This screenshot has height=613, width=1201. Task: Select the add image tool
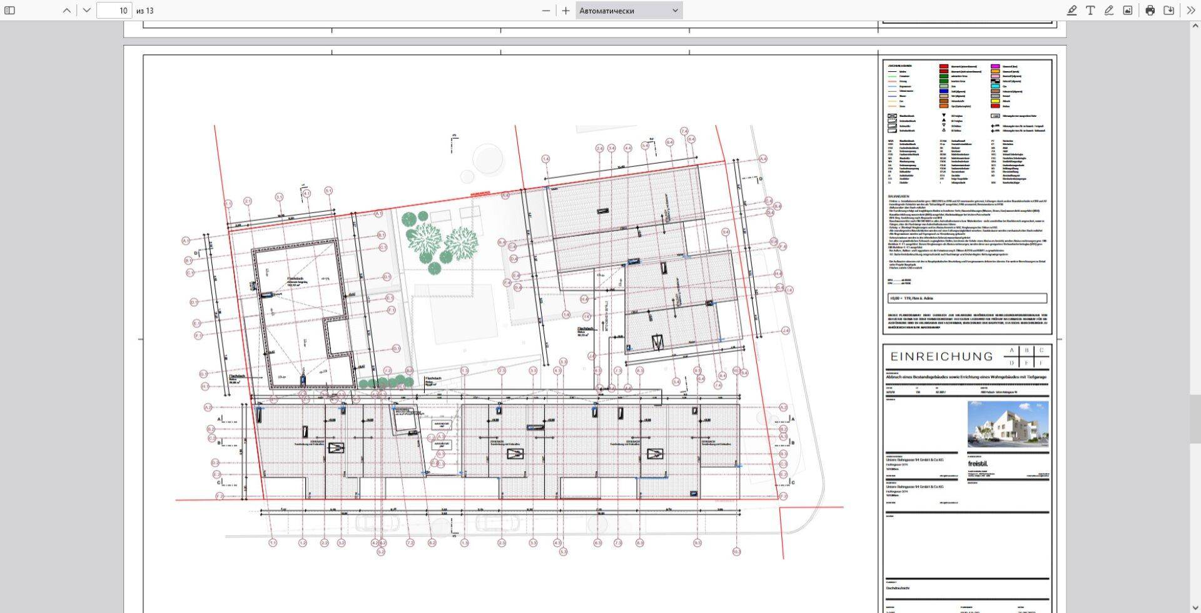pos(1128,11)
